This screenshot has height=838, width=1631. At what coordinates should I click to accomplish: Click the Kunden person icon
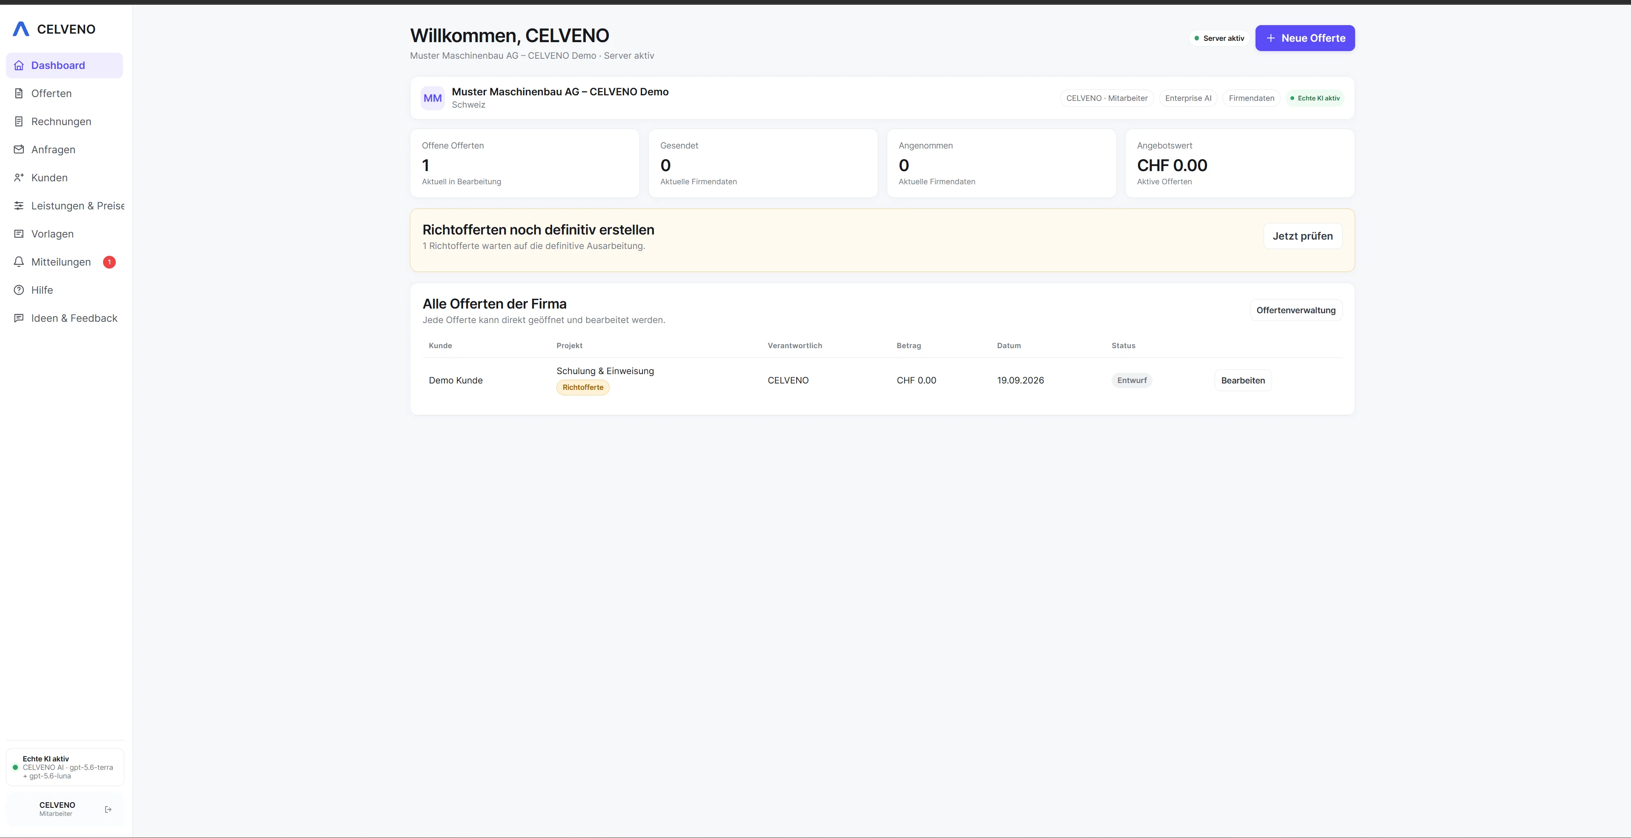[x=19, y=178]
